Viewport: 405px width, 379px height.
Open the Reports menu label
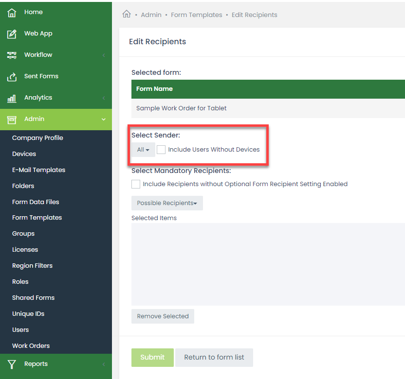click(x=36, y=364)
